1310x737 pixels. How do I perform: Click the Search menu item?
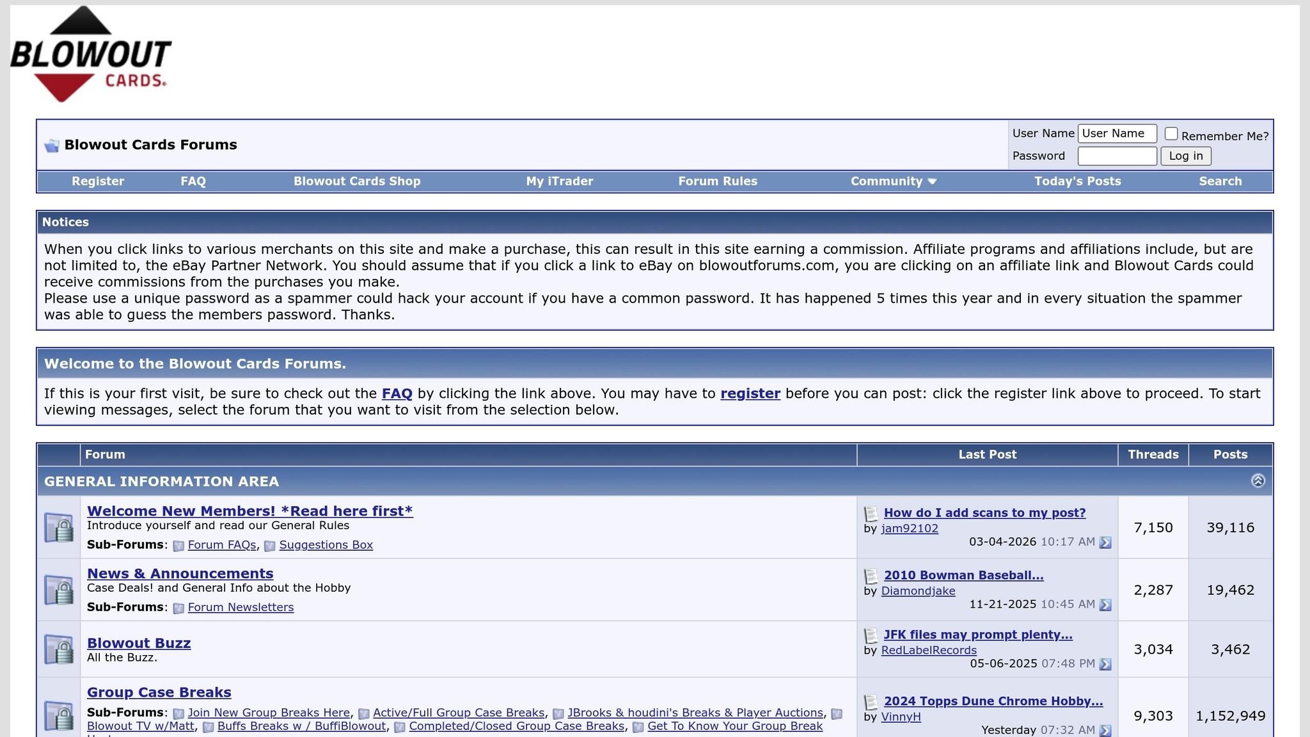click(1220, 181)
